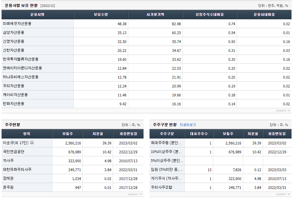
Task: Select 자사주 in 주주현황 table
Action: 8,161
